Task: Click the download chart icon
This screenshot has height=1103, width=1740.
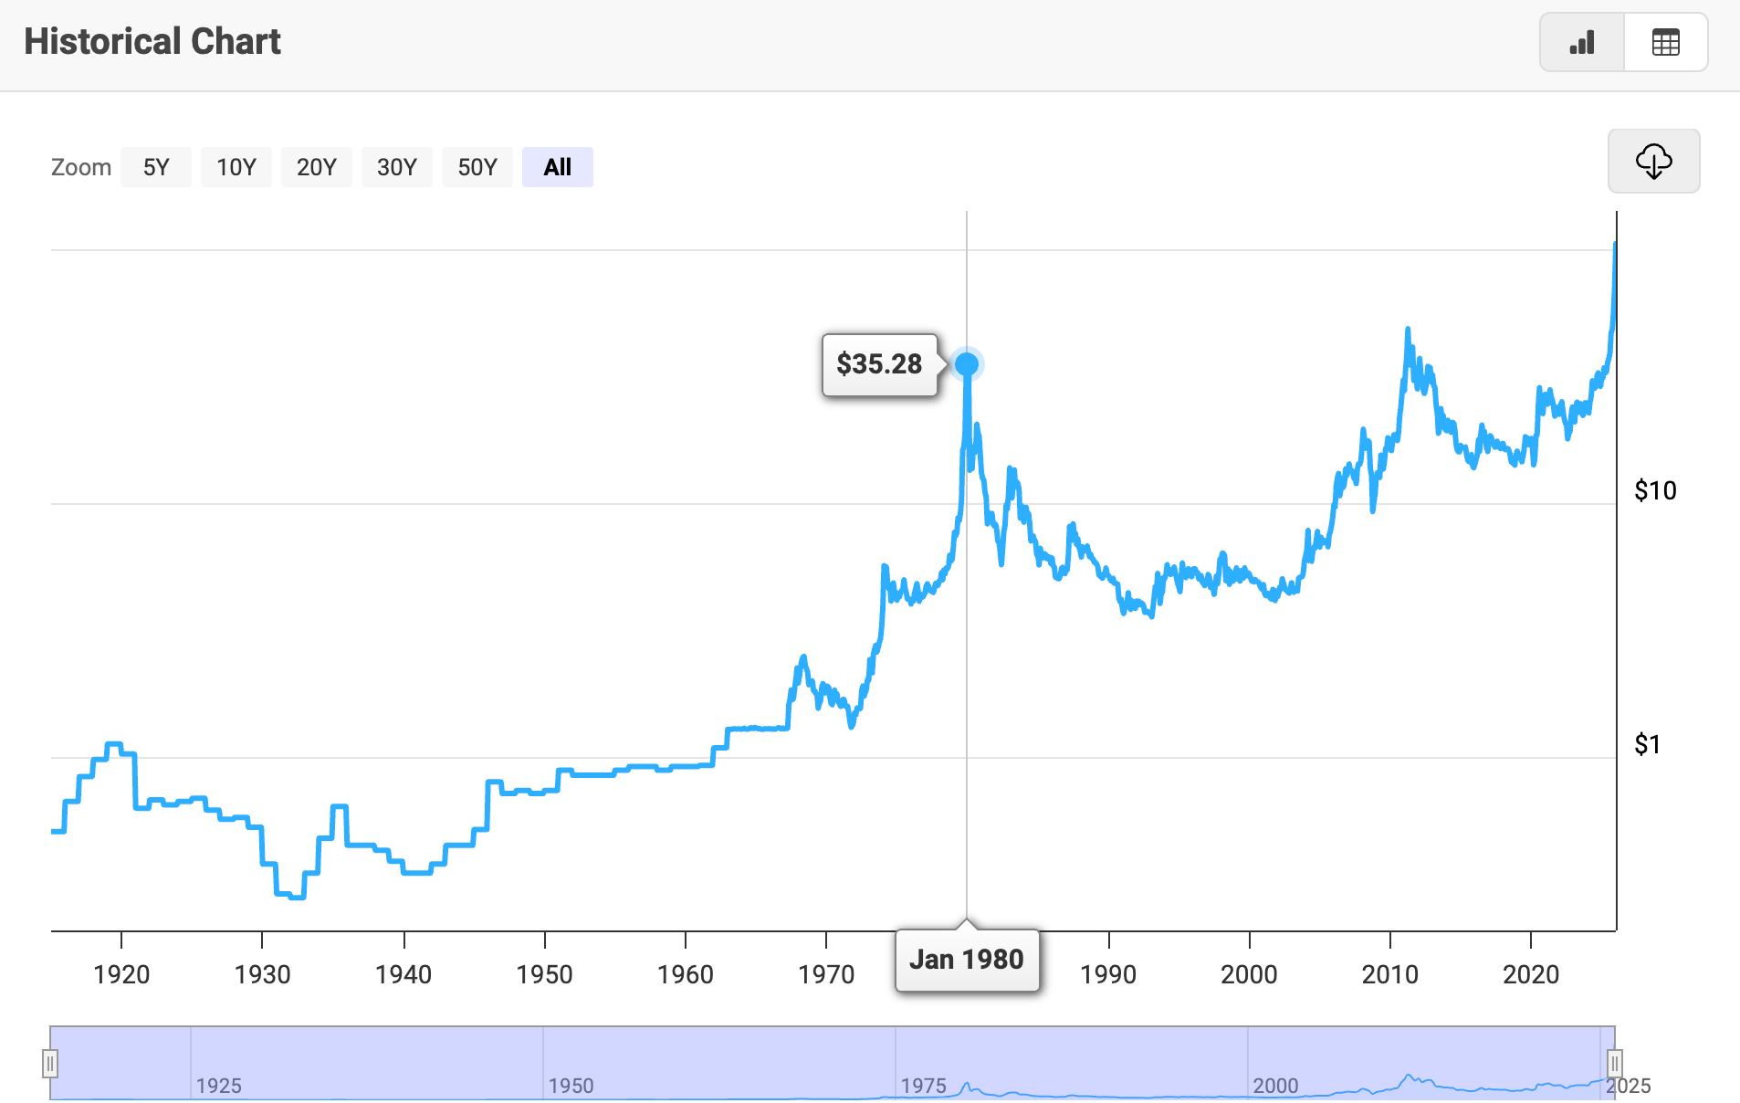Action: coord(1653,162)
